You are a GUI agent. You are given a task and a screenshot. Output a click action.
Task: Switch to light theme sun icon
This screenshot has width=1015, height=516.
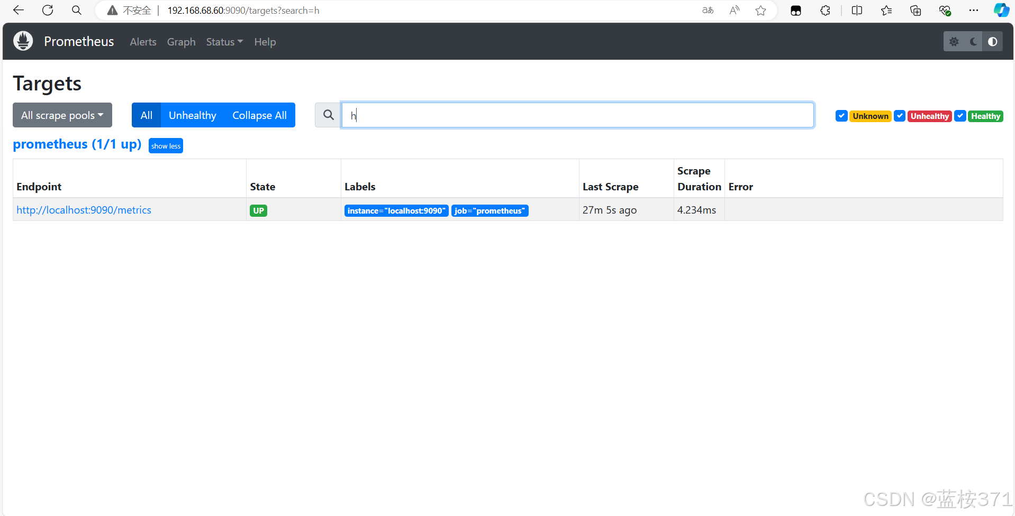[954, 41]
